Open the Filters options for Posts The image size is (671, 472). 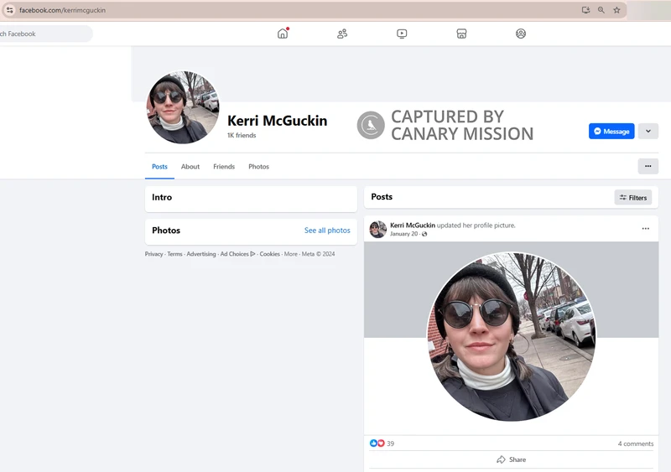point(633,198)
